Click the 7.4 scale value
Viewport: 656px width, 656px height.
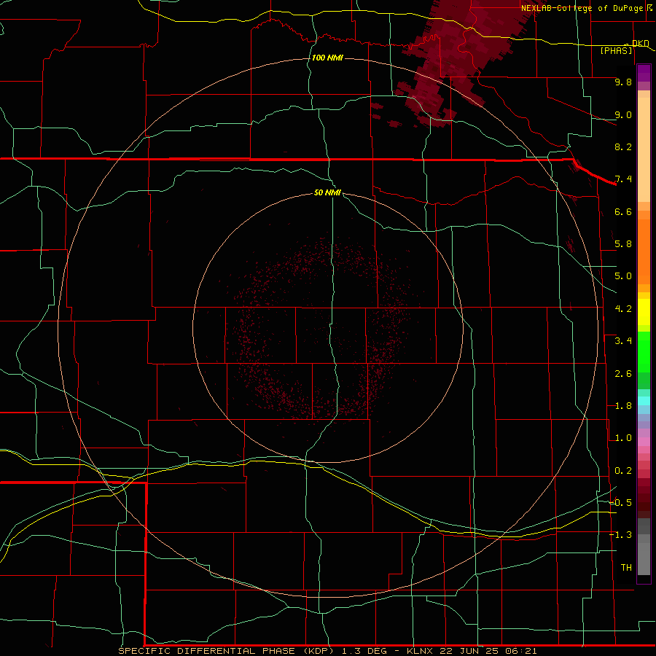coord(623,179)
